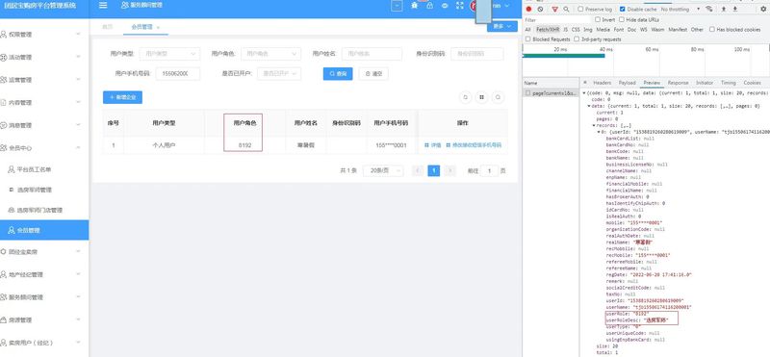Go to previous page arrow in pagination
This screenshot has height=357, width=770.
point(418,170)
